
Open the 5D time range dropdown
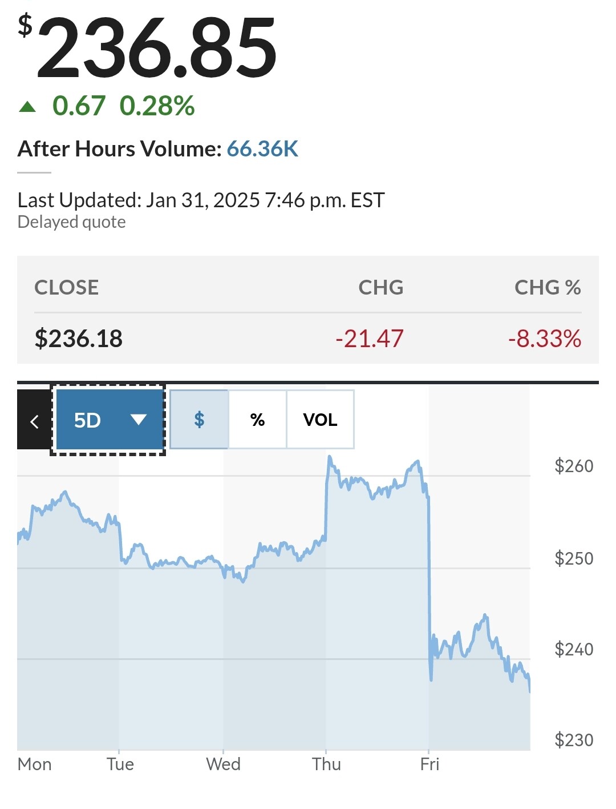point(108,420)
